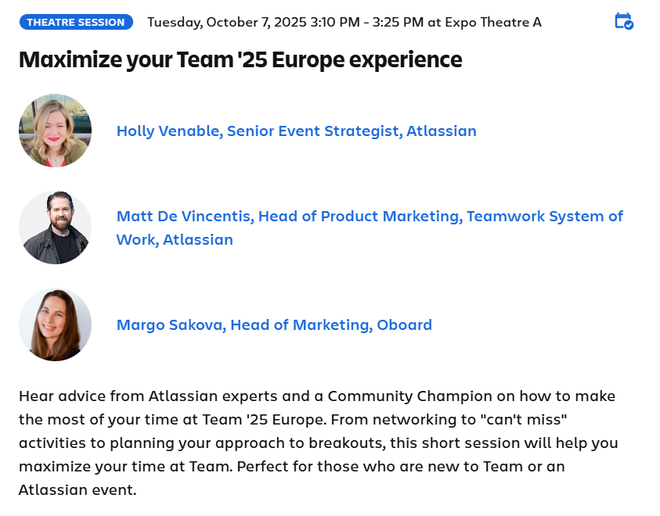
Task: Click "Head of Product Marketing" text
Action: [x=359, y=216]
